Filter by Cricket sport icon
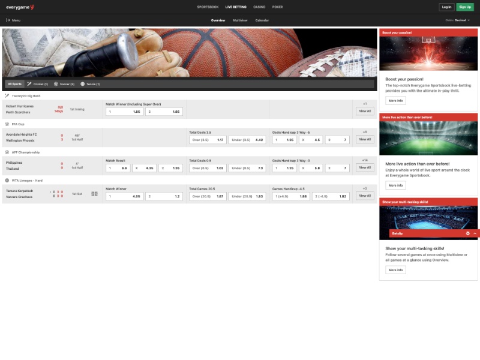The image size is (480, 360). click(x=29, y=84)
